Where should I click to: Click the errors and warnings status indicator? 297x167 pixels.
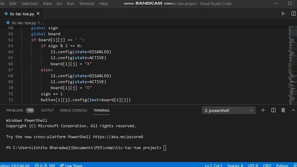[45, 165]
